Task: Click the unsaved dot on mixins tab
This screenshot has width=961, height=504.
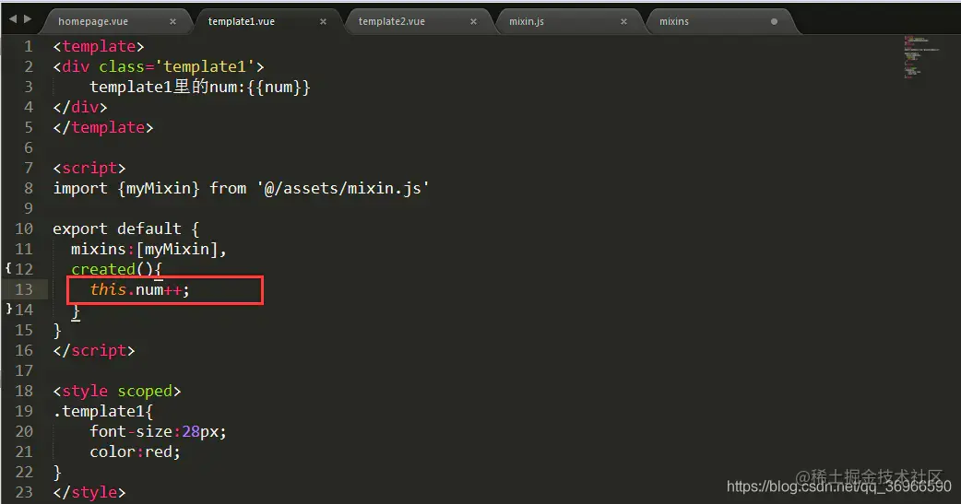Action: [x=774, y=21]
